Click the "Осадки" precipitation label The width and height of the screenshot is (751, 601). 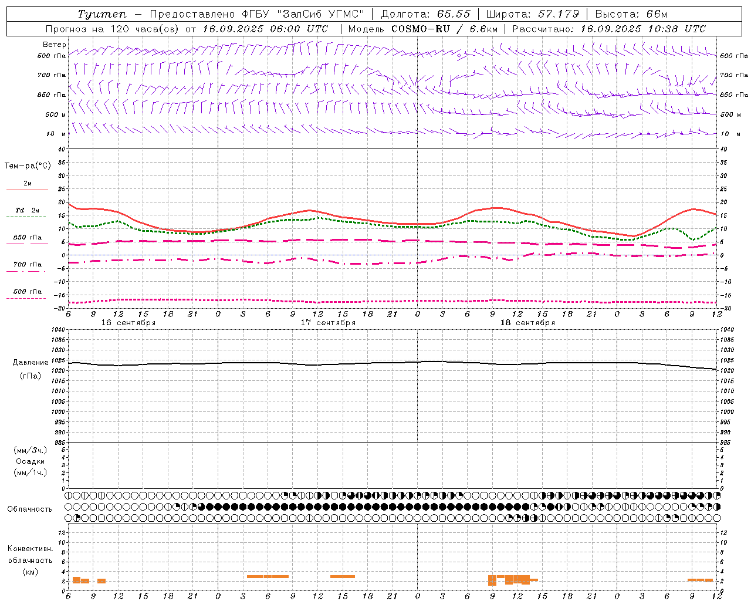[x=31, y=461]
